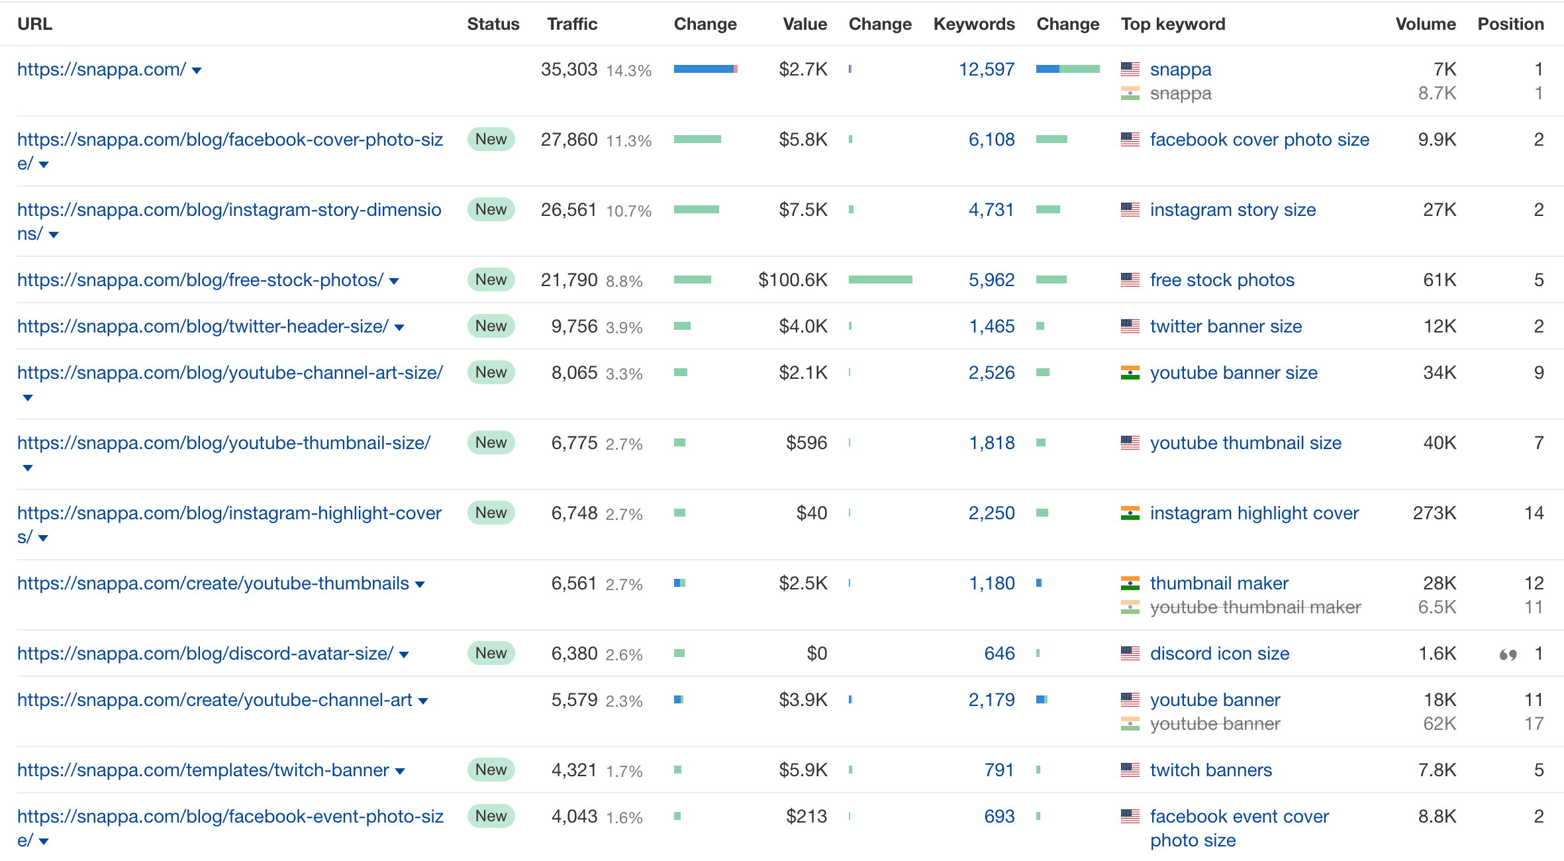Open struck-through keyword 'youtube thumbnail maker'

coord(1255,607)
